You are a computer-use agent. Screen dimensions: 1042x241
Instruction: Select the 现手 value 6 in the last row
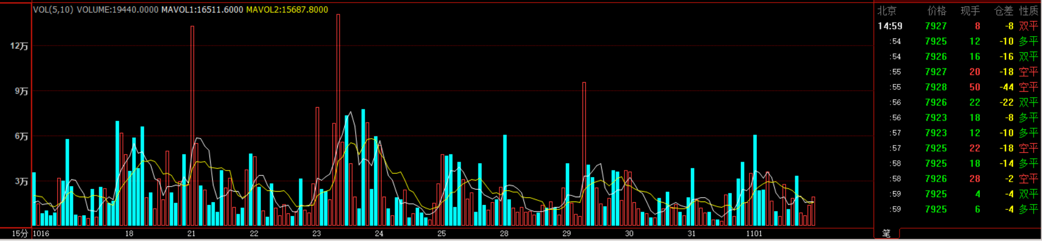tap(978, 209)
